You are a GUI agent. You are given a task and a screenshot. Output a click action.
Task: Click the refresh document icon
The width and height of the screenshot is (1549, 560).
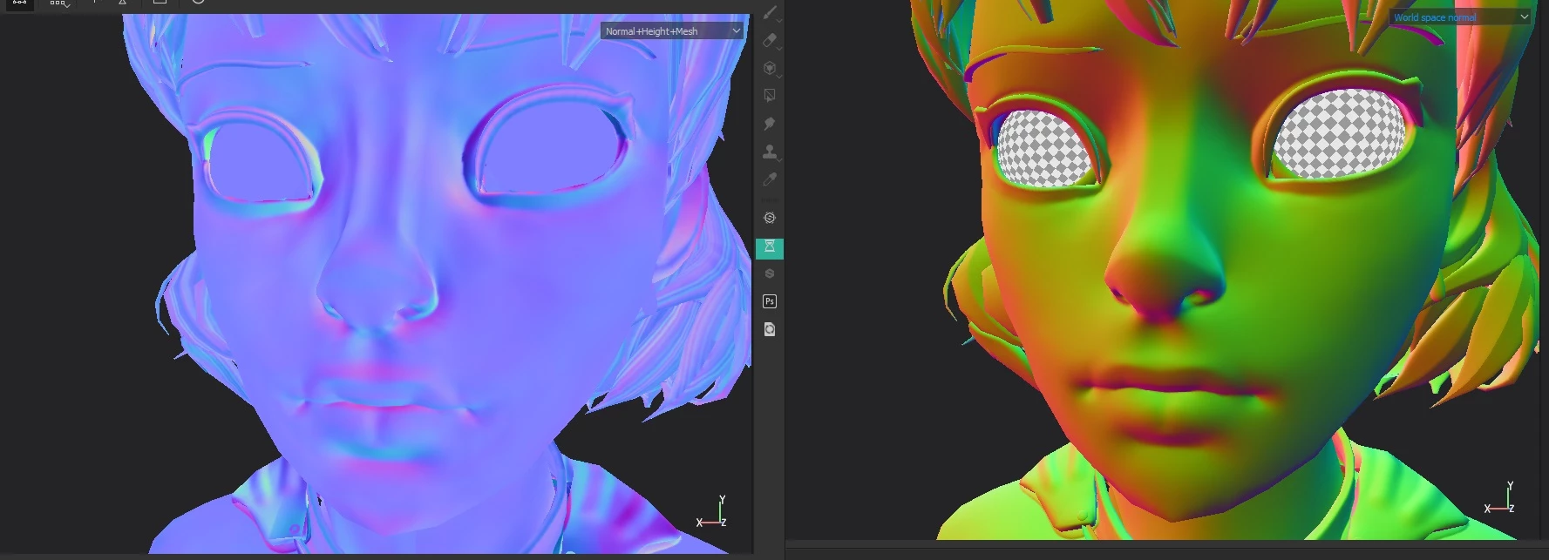[770, 329]
